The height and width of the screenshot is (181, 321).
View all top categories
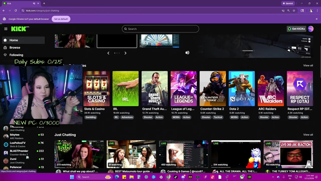pos(308,65)
